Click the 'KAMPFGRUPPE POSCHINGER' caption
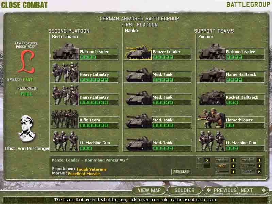 coord(26,45)
